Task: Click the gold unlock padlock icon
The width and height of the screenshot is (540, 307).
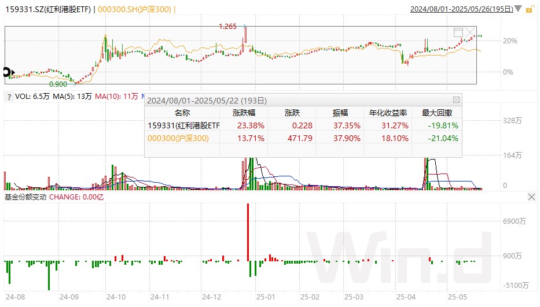Action: (530, 9)
